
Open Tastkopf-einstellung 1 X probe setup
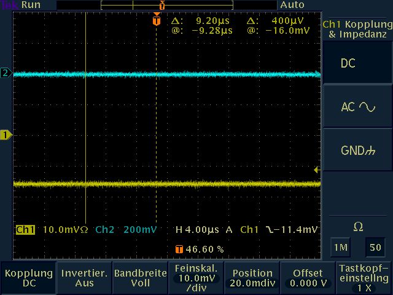(x=364, y=278)
